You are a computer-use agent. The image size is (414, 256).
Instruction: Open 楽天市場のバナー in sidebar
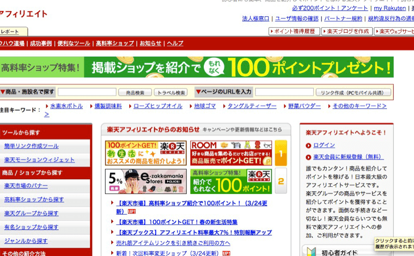(x=26, y=186)
